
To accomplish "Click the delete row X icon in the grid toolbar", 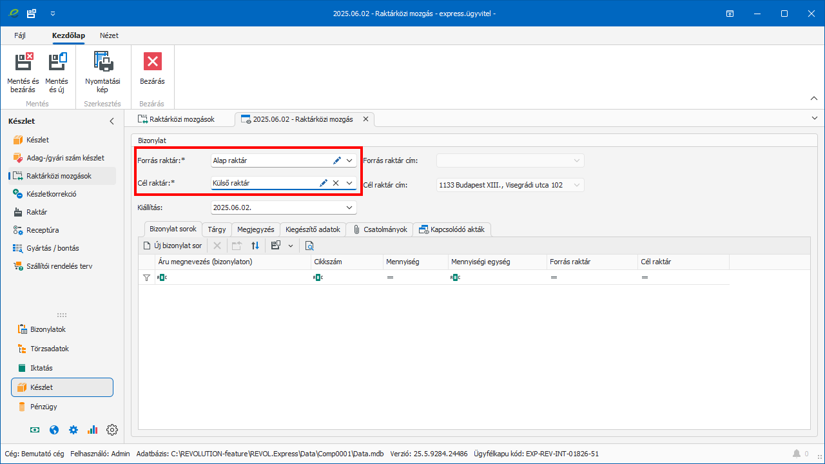I will click(217, 246).
